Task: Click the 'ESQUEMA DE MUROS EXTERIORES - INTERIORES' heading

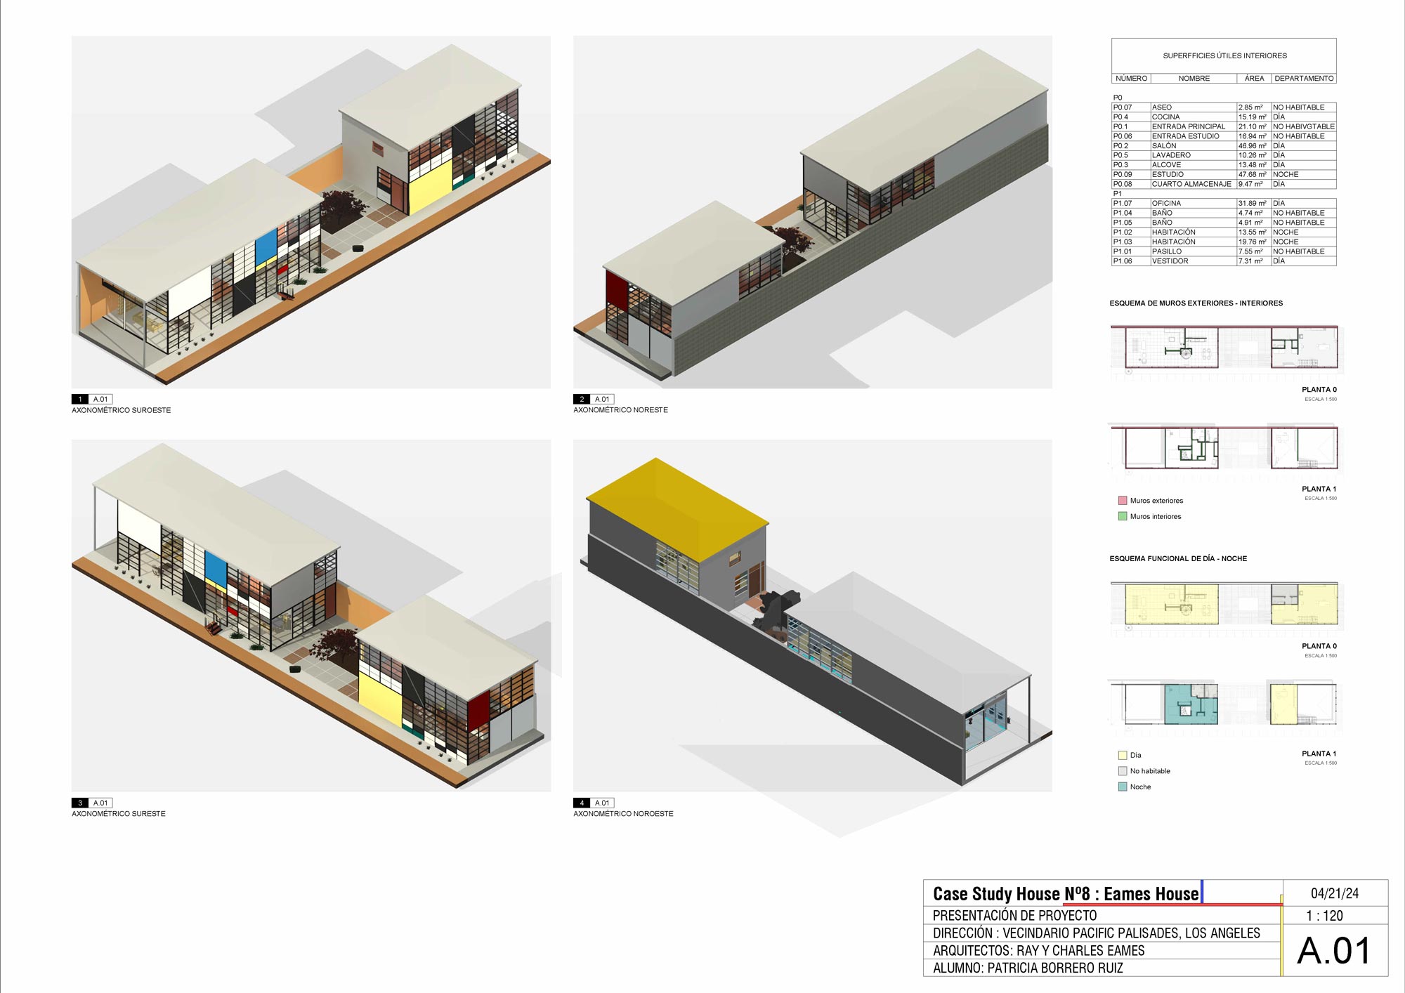Action: tap(1196, 303)
